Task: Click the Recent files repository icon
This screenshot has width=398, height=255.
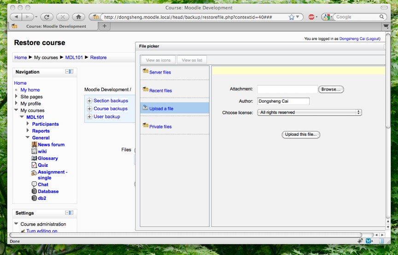Action: [x=146, y=89]
